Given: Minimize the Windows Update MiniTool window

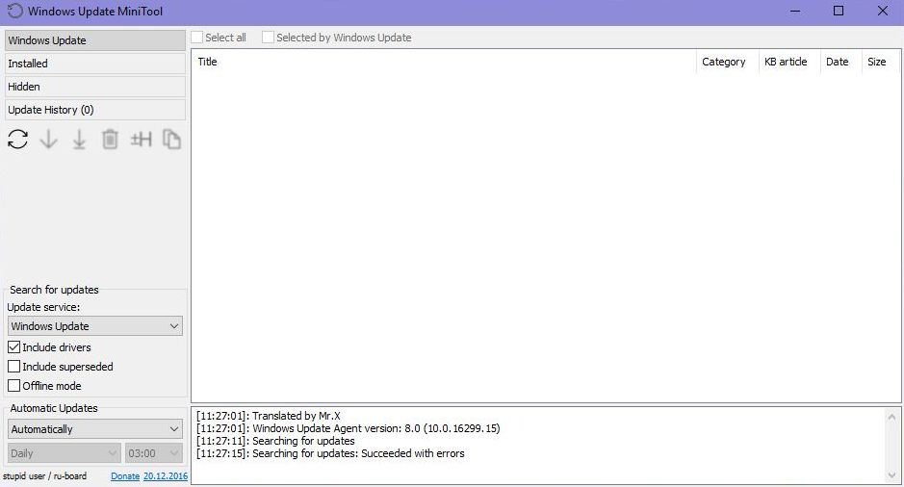Looking at the screenshot, I should (x=795, y=11).
